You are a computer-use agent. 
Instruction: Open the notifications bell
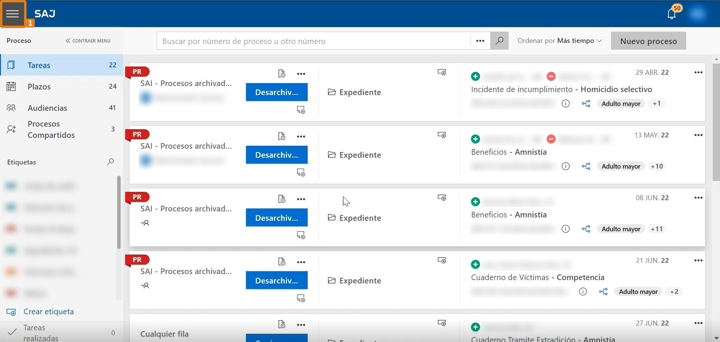tap(672, 14)
